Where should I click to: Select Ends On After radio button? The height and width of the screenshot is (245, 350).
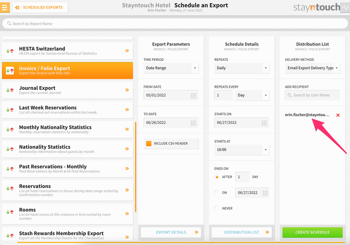point(217,177)
